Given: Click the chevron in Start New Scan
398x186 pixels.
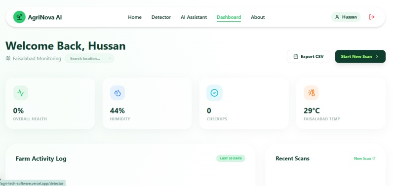Looking at the screenshot, I should [x=377, y=57].
